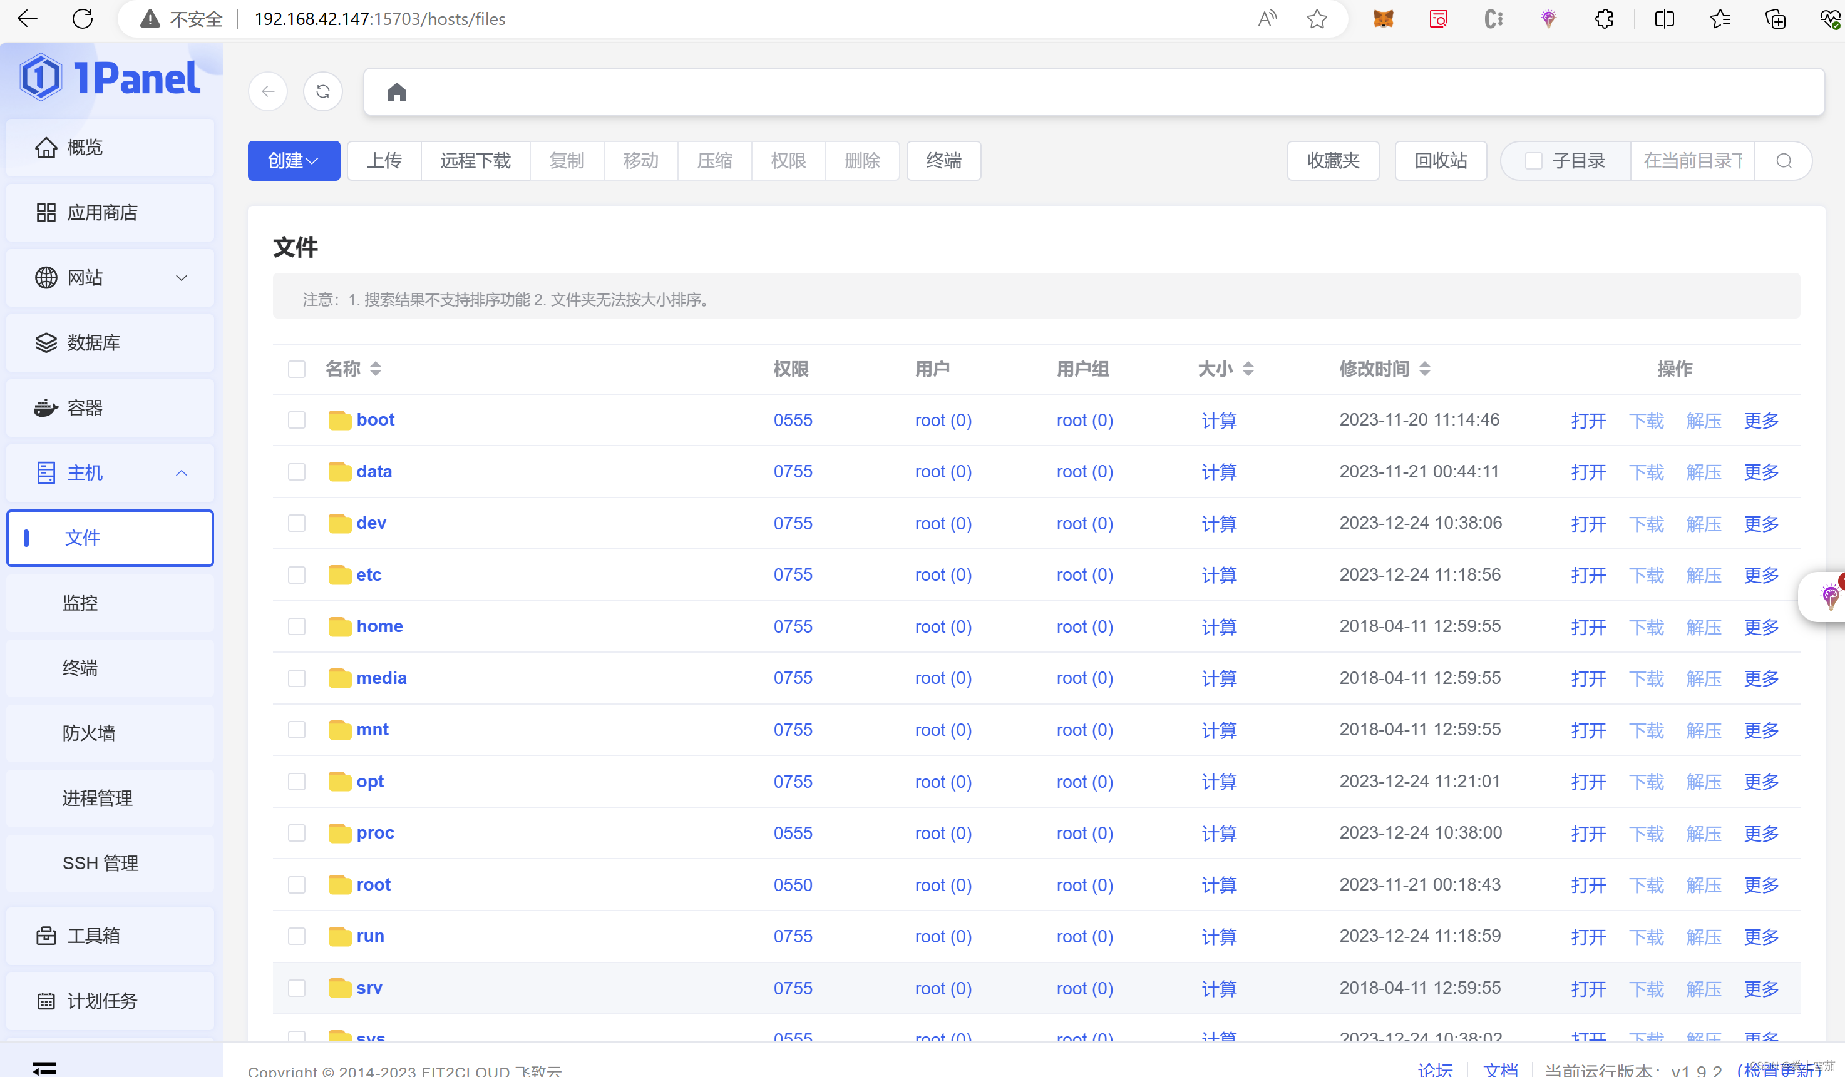Click the back arrow in file browser
Image resolution: width=1845 pixels, height=1077 pixels.
pyautogui.click(x=268, y=91)
